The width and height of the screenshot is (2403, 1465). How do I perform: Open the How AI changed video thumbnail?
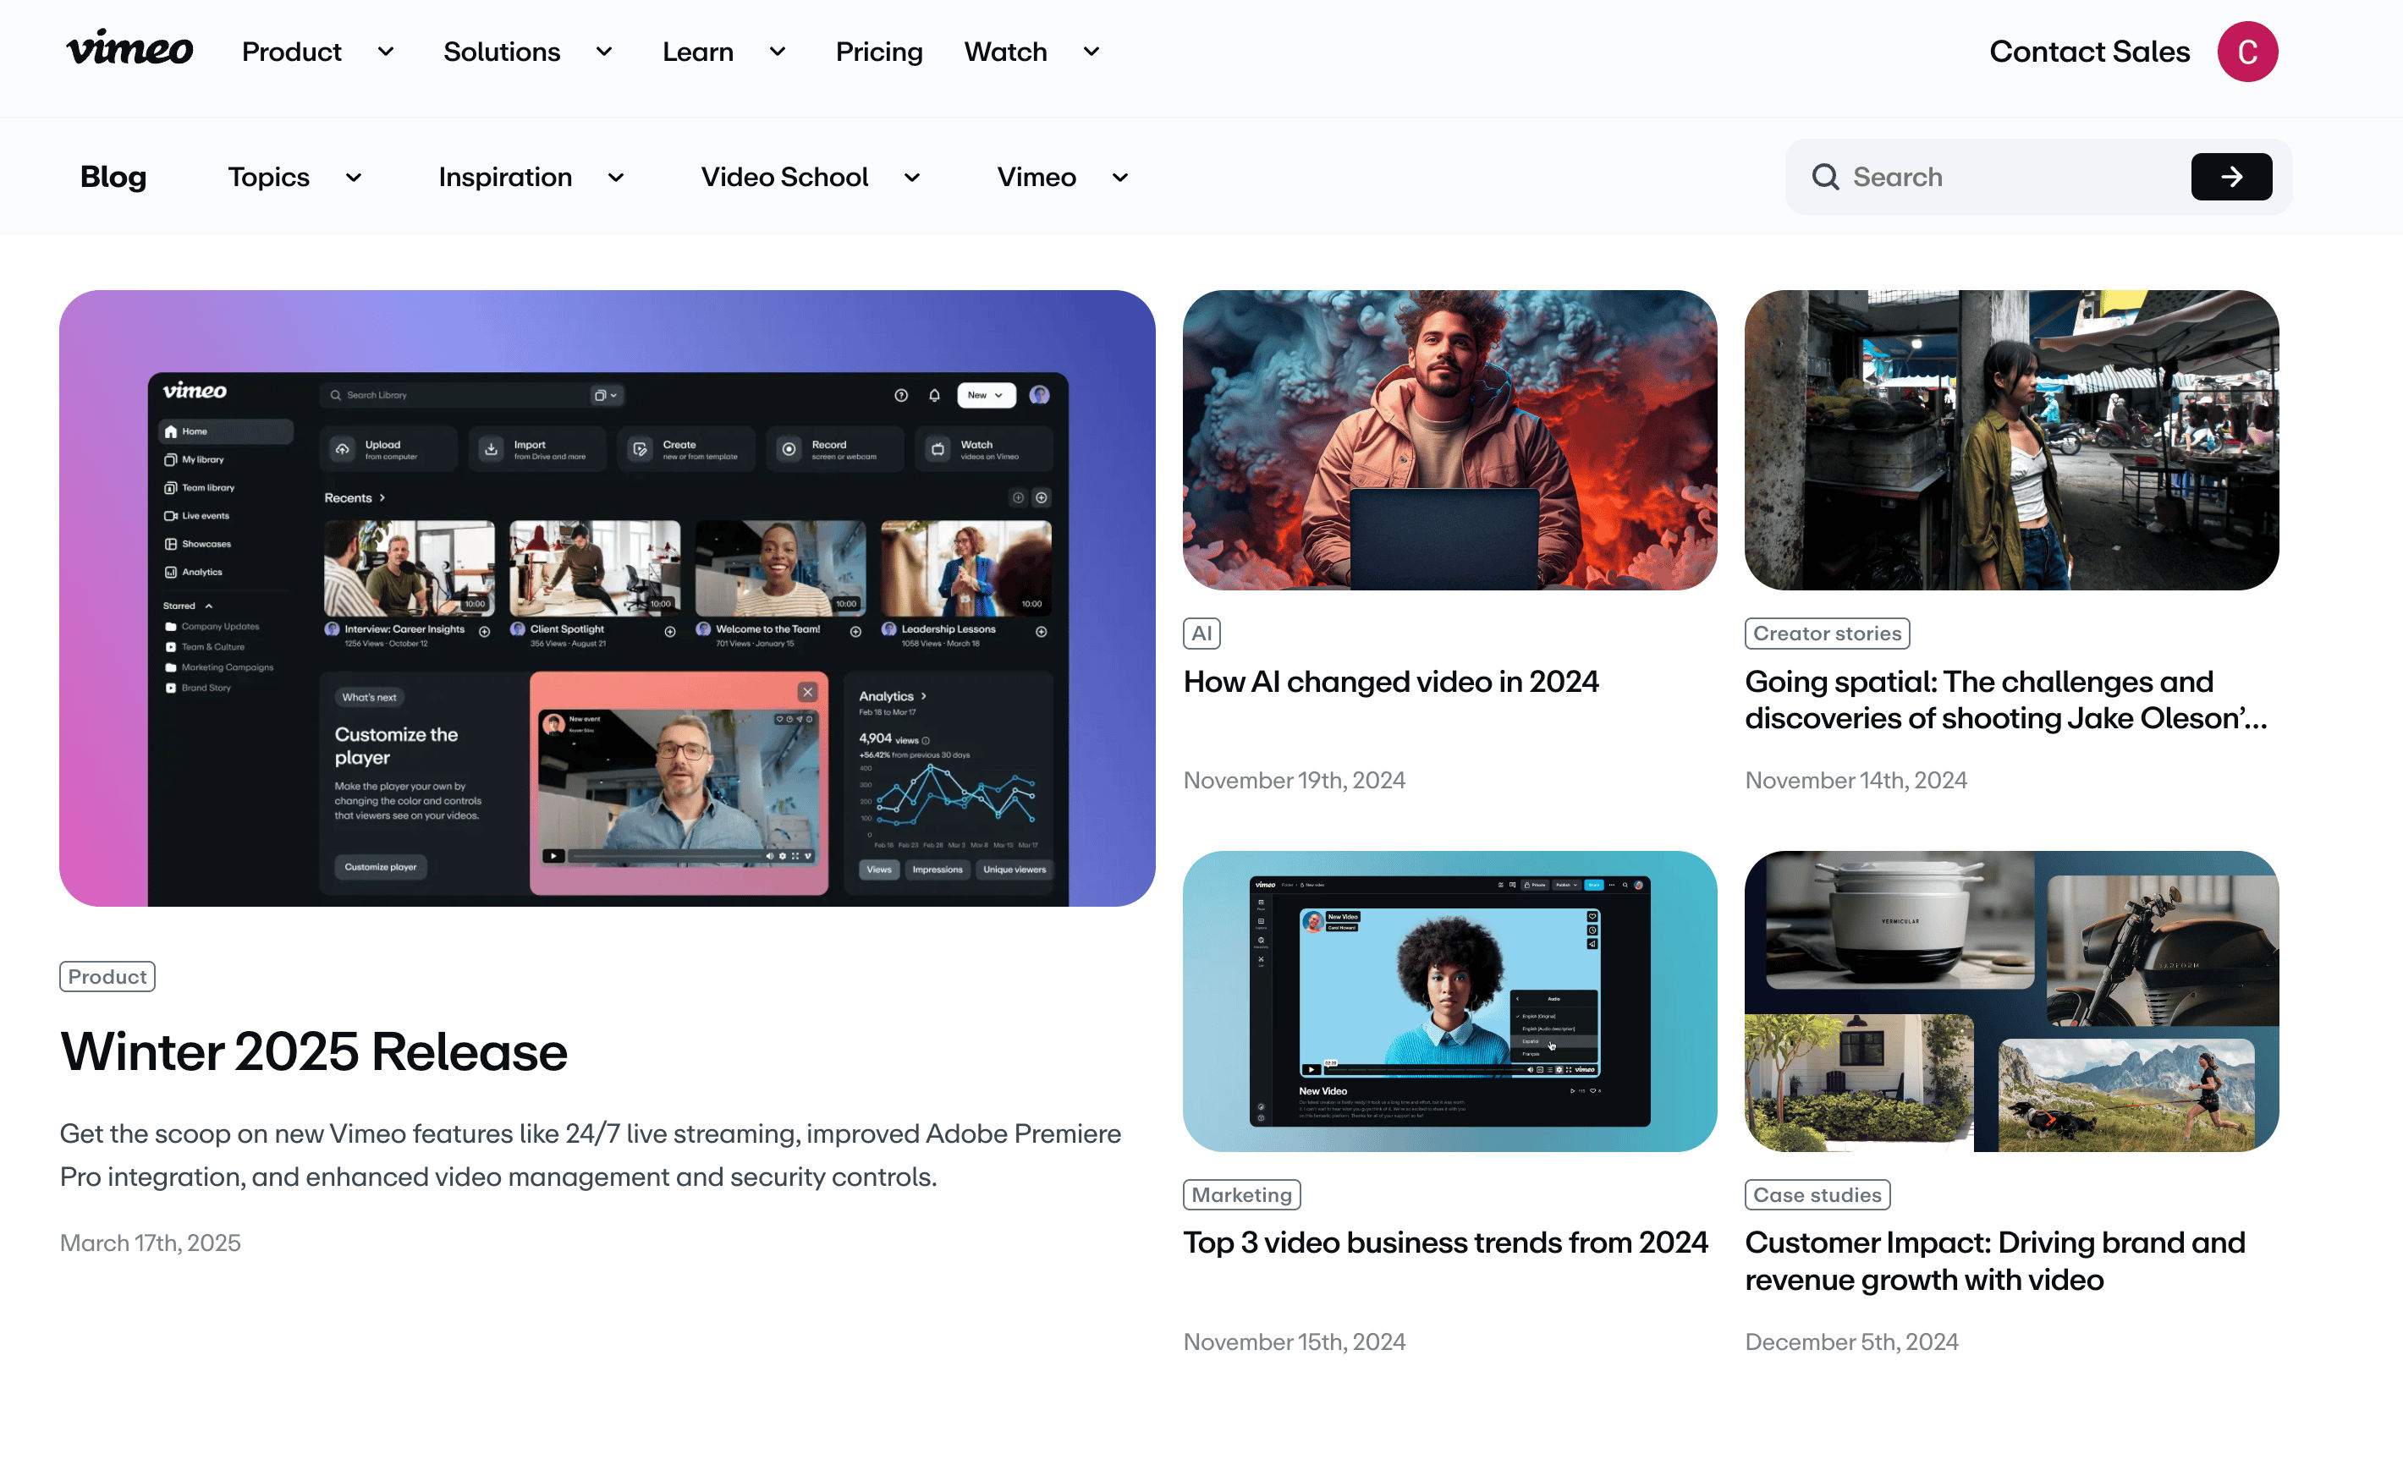[x=1449, y=440]
